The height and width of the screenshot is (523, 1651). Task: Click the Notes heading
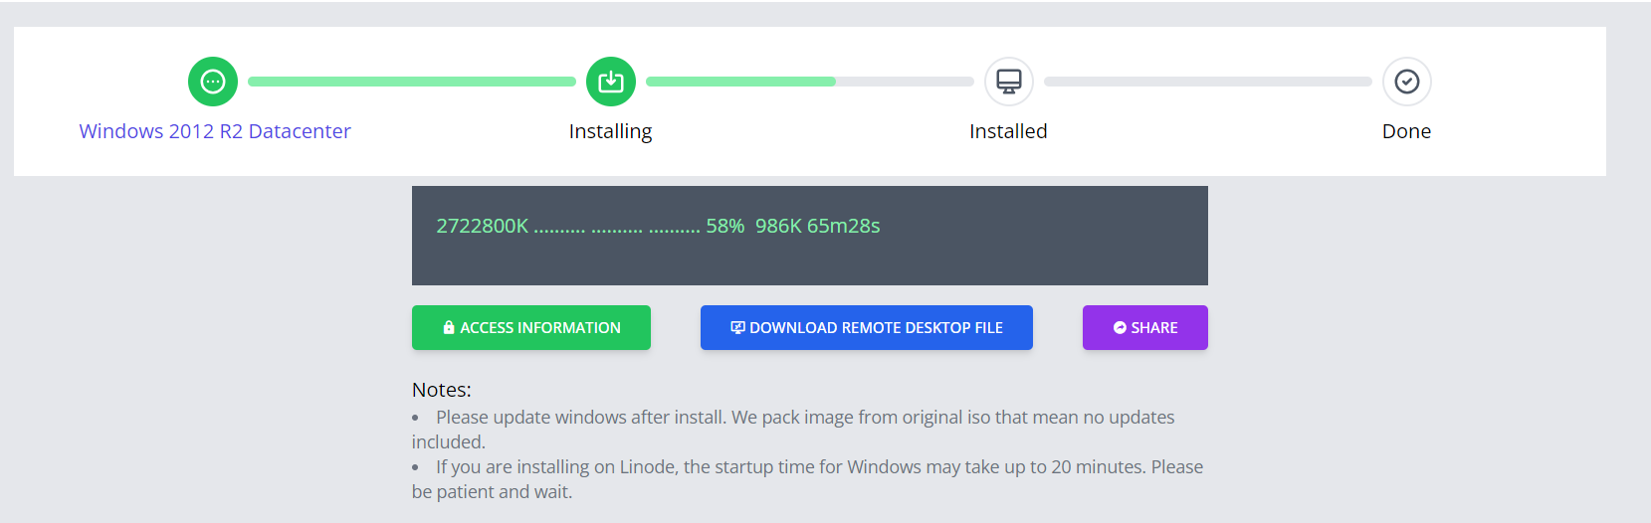coord(442,390)
